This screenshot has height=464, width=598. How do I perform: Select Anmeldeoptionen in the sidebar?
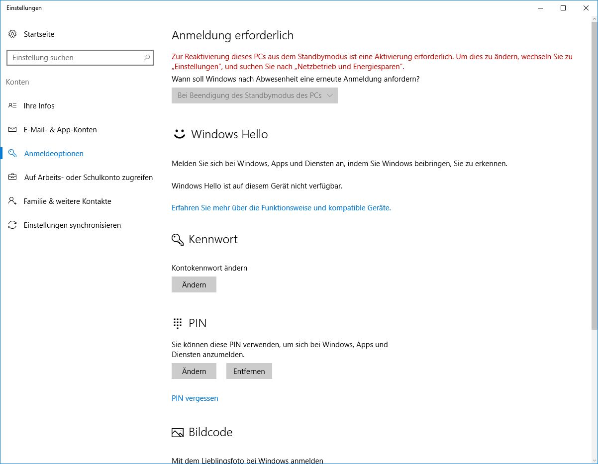tap(54, 154)
